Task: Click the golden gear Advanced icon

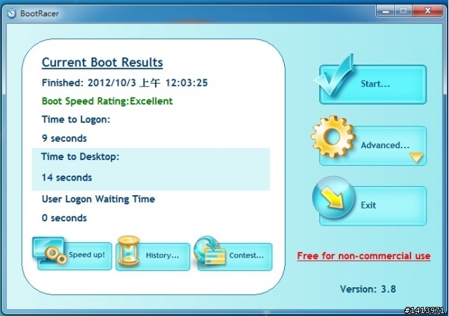Action: (333, 136)
